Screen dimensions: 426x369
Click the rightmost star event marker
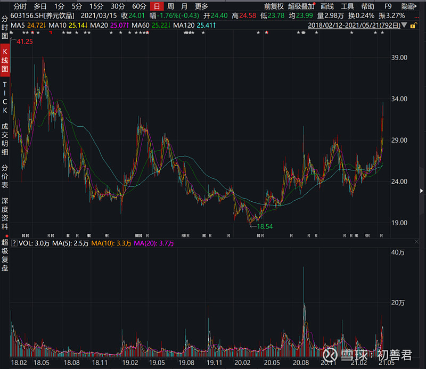[382, 32]
